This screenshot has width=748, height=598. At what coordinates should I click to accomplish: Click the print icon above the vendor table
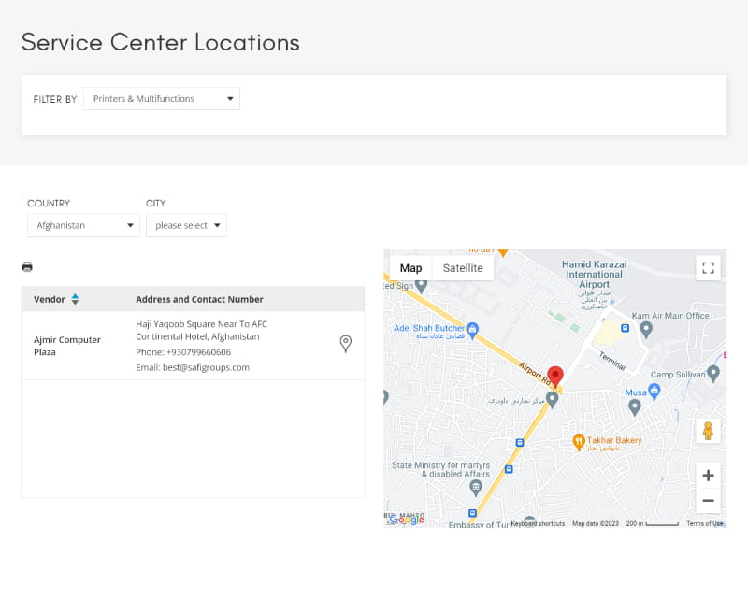coord(26,266)
